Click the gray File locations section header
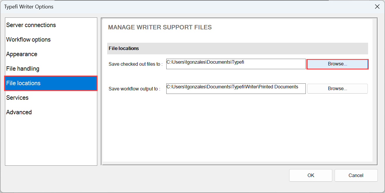Screen dimensions: 385x193 click(237, 48)
